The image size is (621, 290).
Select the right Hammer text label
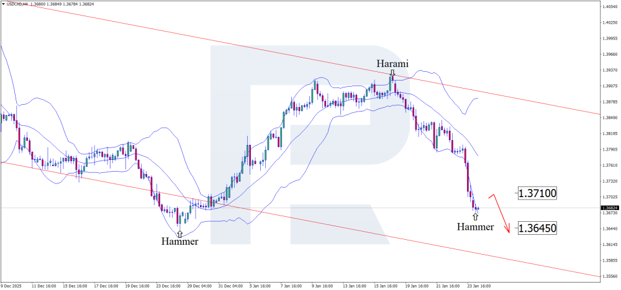475,227
